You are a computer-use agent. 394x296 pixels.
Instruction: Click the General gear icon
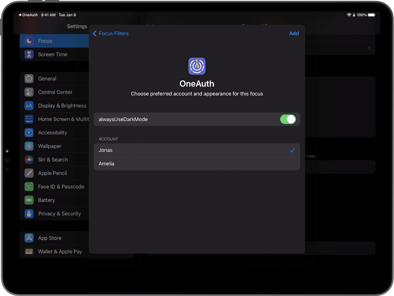(29, 79)
